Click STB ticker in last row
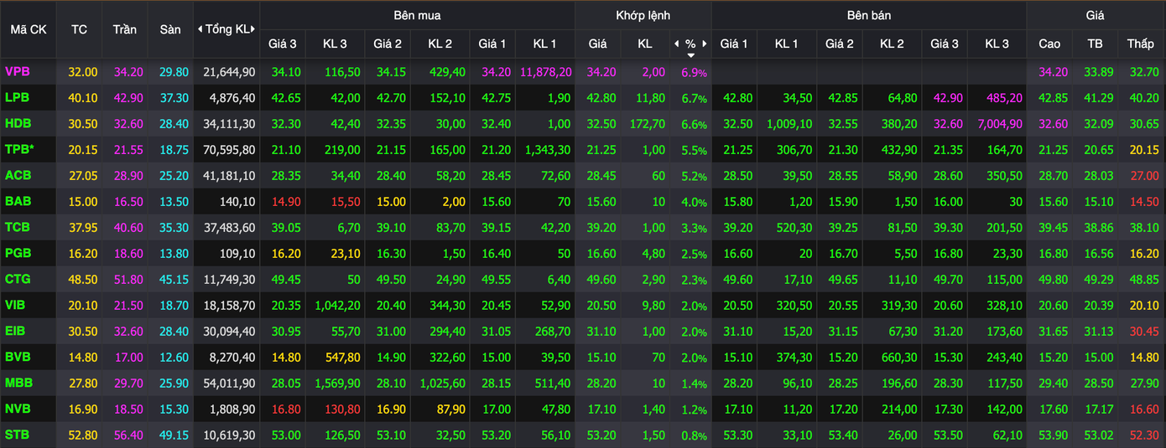Image resolution: width=1166 pixels, height=448 pixels. pos(18,435)
